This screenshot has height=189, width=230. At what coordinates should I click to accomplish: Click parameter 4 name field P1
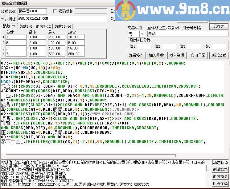pos(16,54)
